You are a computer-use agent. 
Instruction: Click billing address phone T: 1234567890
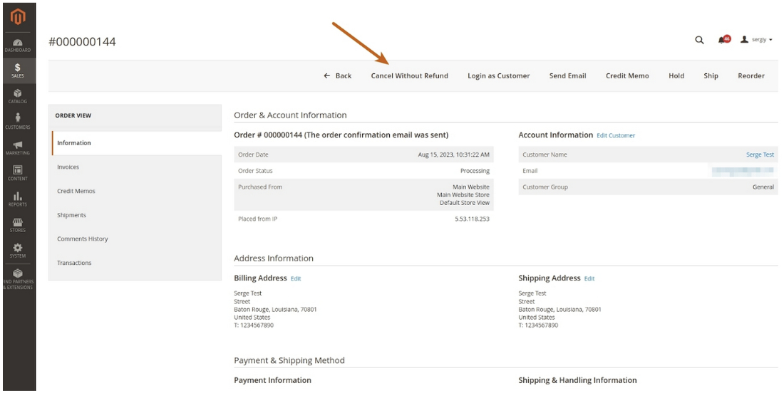(254, 325)
